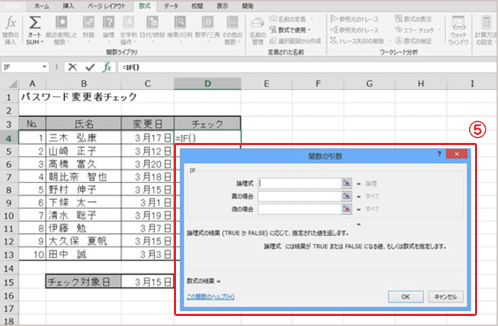The width and height of the screenshot is (498, 326).
Task: Confirm formula with checkmark in formula bar
Action: [90, 67]
